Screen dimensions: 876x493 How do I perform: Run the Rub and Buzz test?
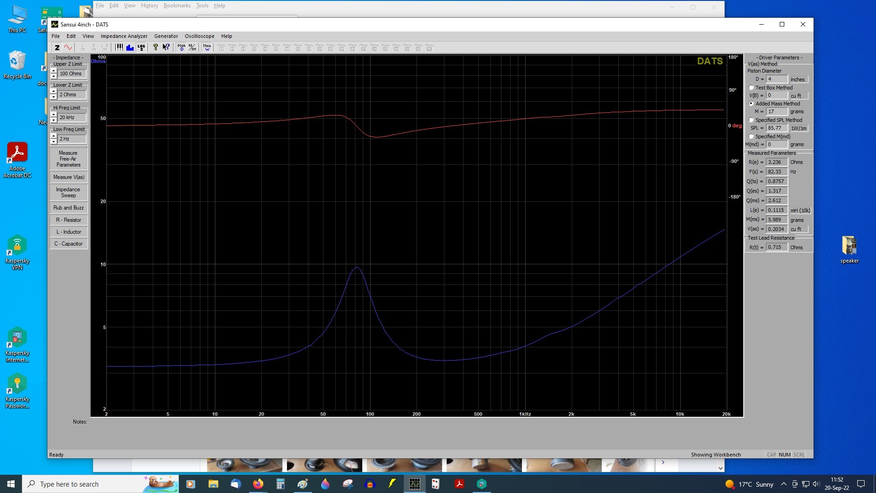click(68, 208)
